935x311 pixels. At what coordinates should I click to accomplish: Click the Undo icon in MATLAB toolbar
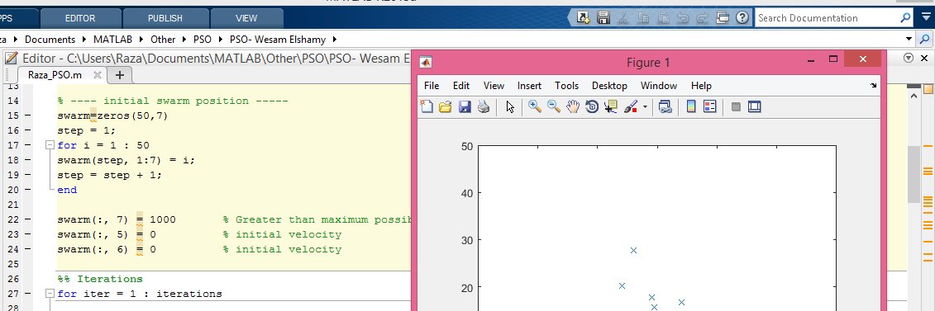pos(682,18)
